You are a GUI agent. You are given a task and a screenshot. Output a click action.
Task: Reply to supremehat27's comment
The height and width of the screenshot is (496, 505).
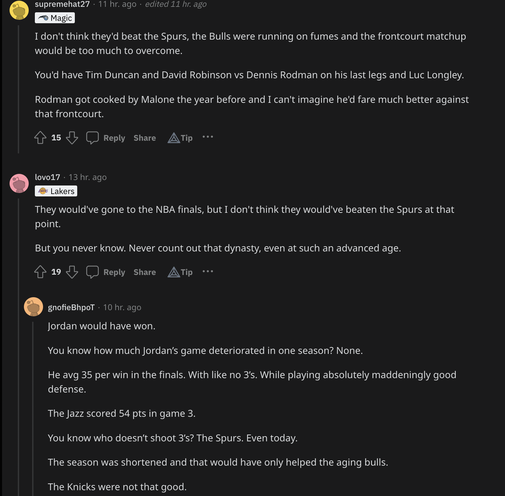coord(114,138)
